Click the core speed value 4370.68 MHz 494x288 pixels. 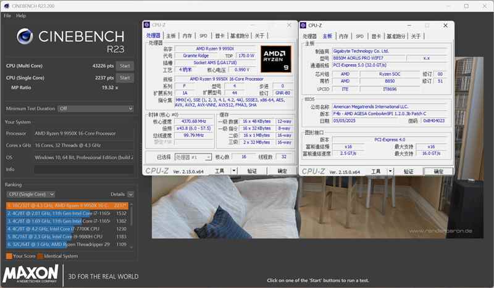[x=193, y=121]
